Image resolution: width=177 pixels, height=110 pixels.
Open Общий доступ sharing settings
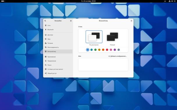pos(58,73)
